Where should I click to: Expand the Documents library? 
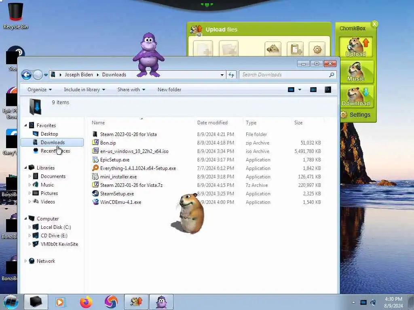(30, 176)
